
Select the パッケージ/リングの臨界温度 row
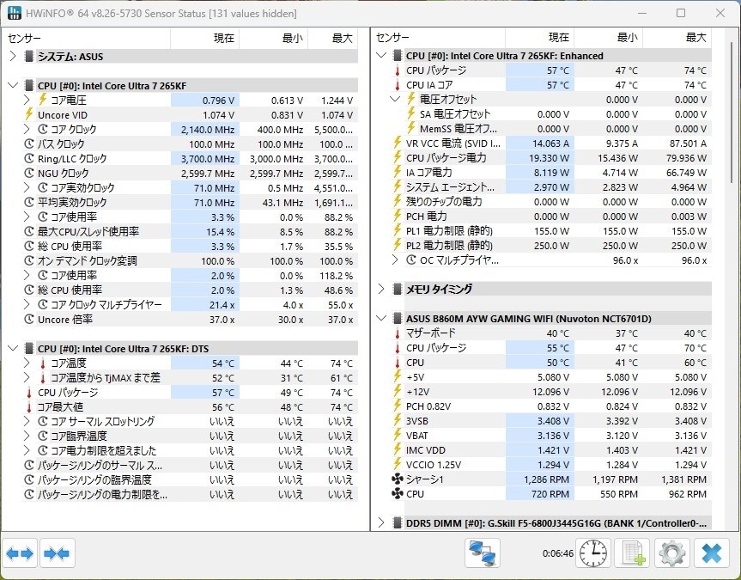tap(190, 480)
